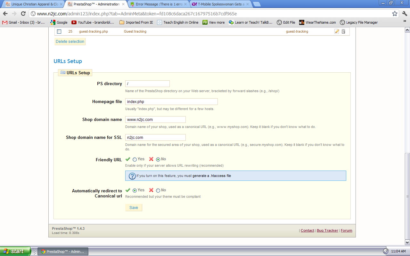Click Shop domain name for SSL field
Image resolution: width=410 pixels, height=256 pixels.
pos(155,138)
